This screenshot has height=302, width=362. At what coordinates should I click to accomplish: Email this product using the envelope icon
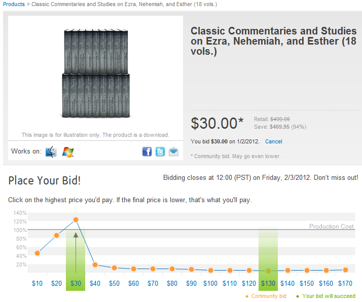point(173,152)
